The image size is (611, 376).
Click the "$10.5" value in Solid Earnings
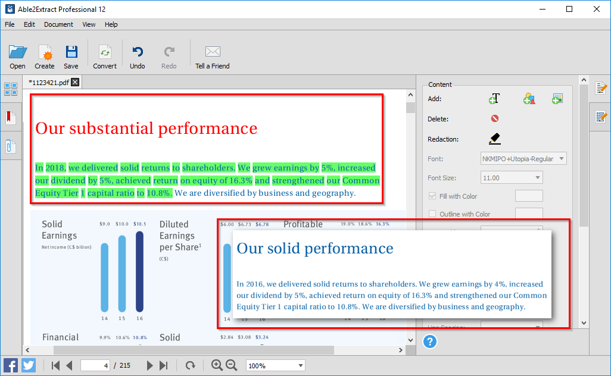coord(139,224)
